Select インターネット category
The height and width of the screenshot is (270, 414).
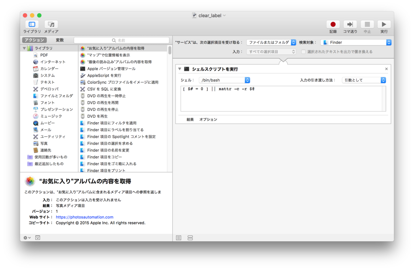53,62
